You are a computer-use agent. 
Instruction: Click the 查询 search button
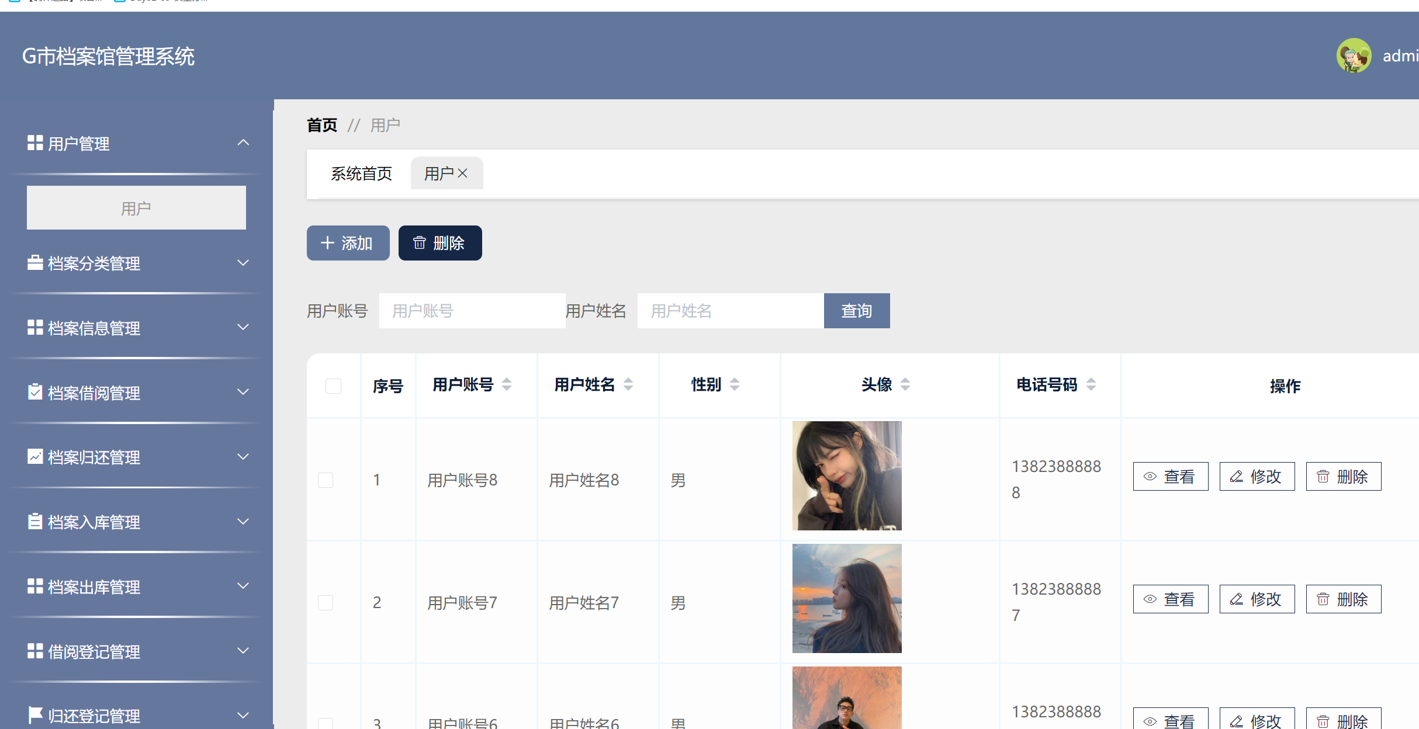[856, 311]
